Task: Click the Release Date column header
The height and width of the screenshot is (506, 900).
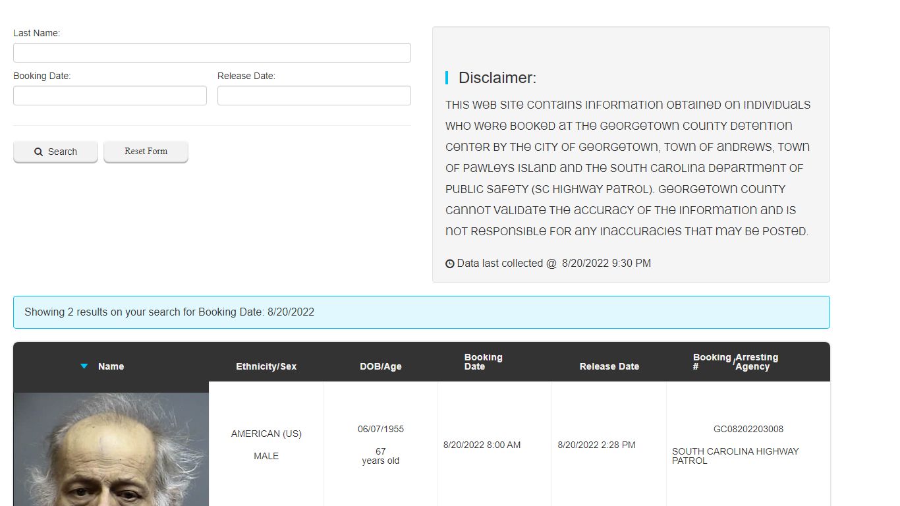Action: (609, 366)
